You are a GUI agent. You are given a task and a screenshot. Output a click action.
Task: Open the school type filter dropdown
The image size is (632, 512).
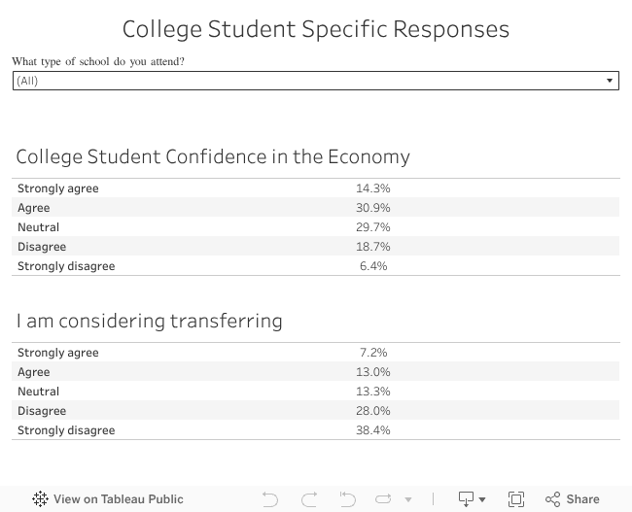[x=315, y=81]
